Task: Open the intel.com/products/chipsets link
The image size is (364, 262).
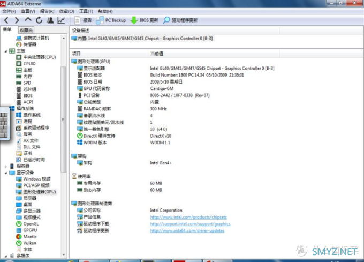Action: pyautogui.click(x=188, y=217)
